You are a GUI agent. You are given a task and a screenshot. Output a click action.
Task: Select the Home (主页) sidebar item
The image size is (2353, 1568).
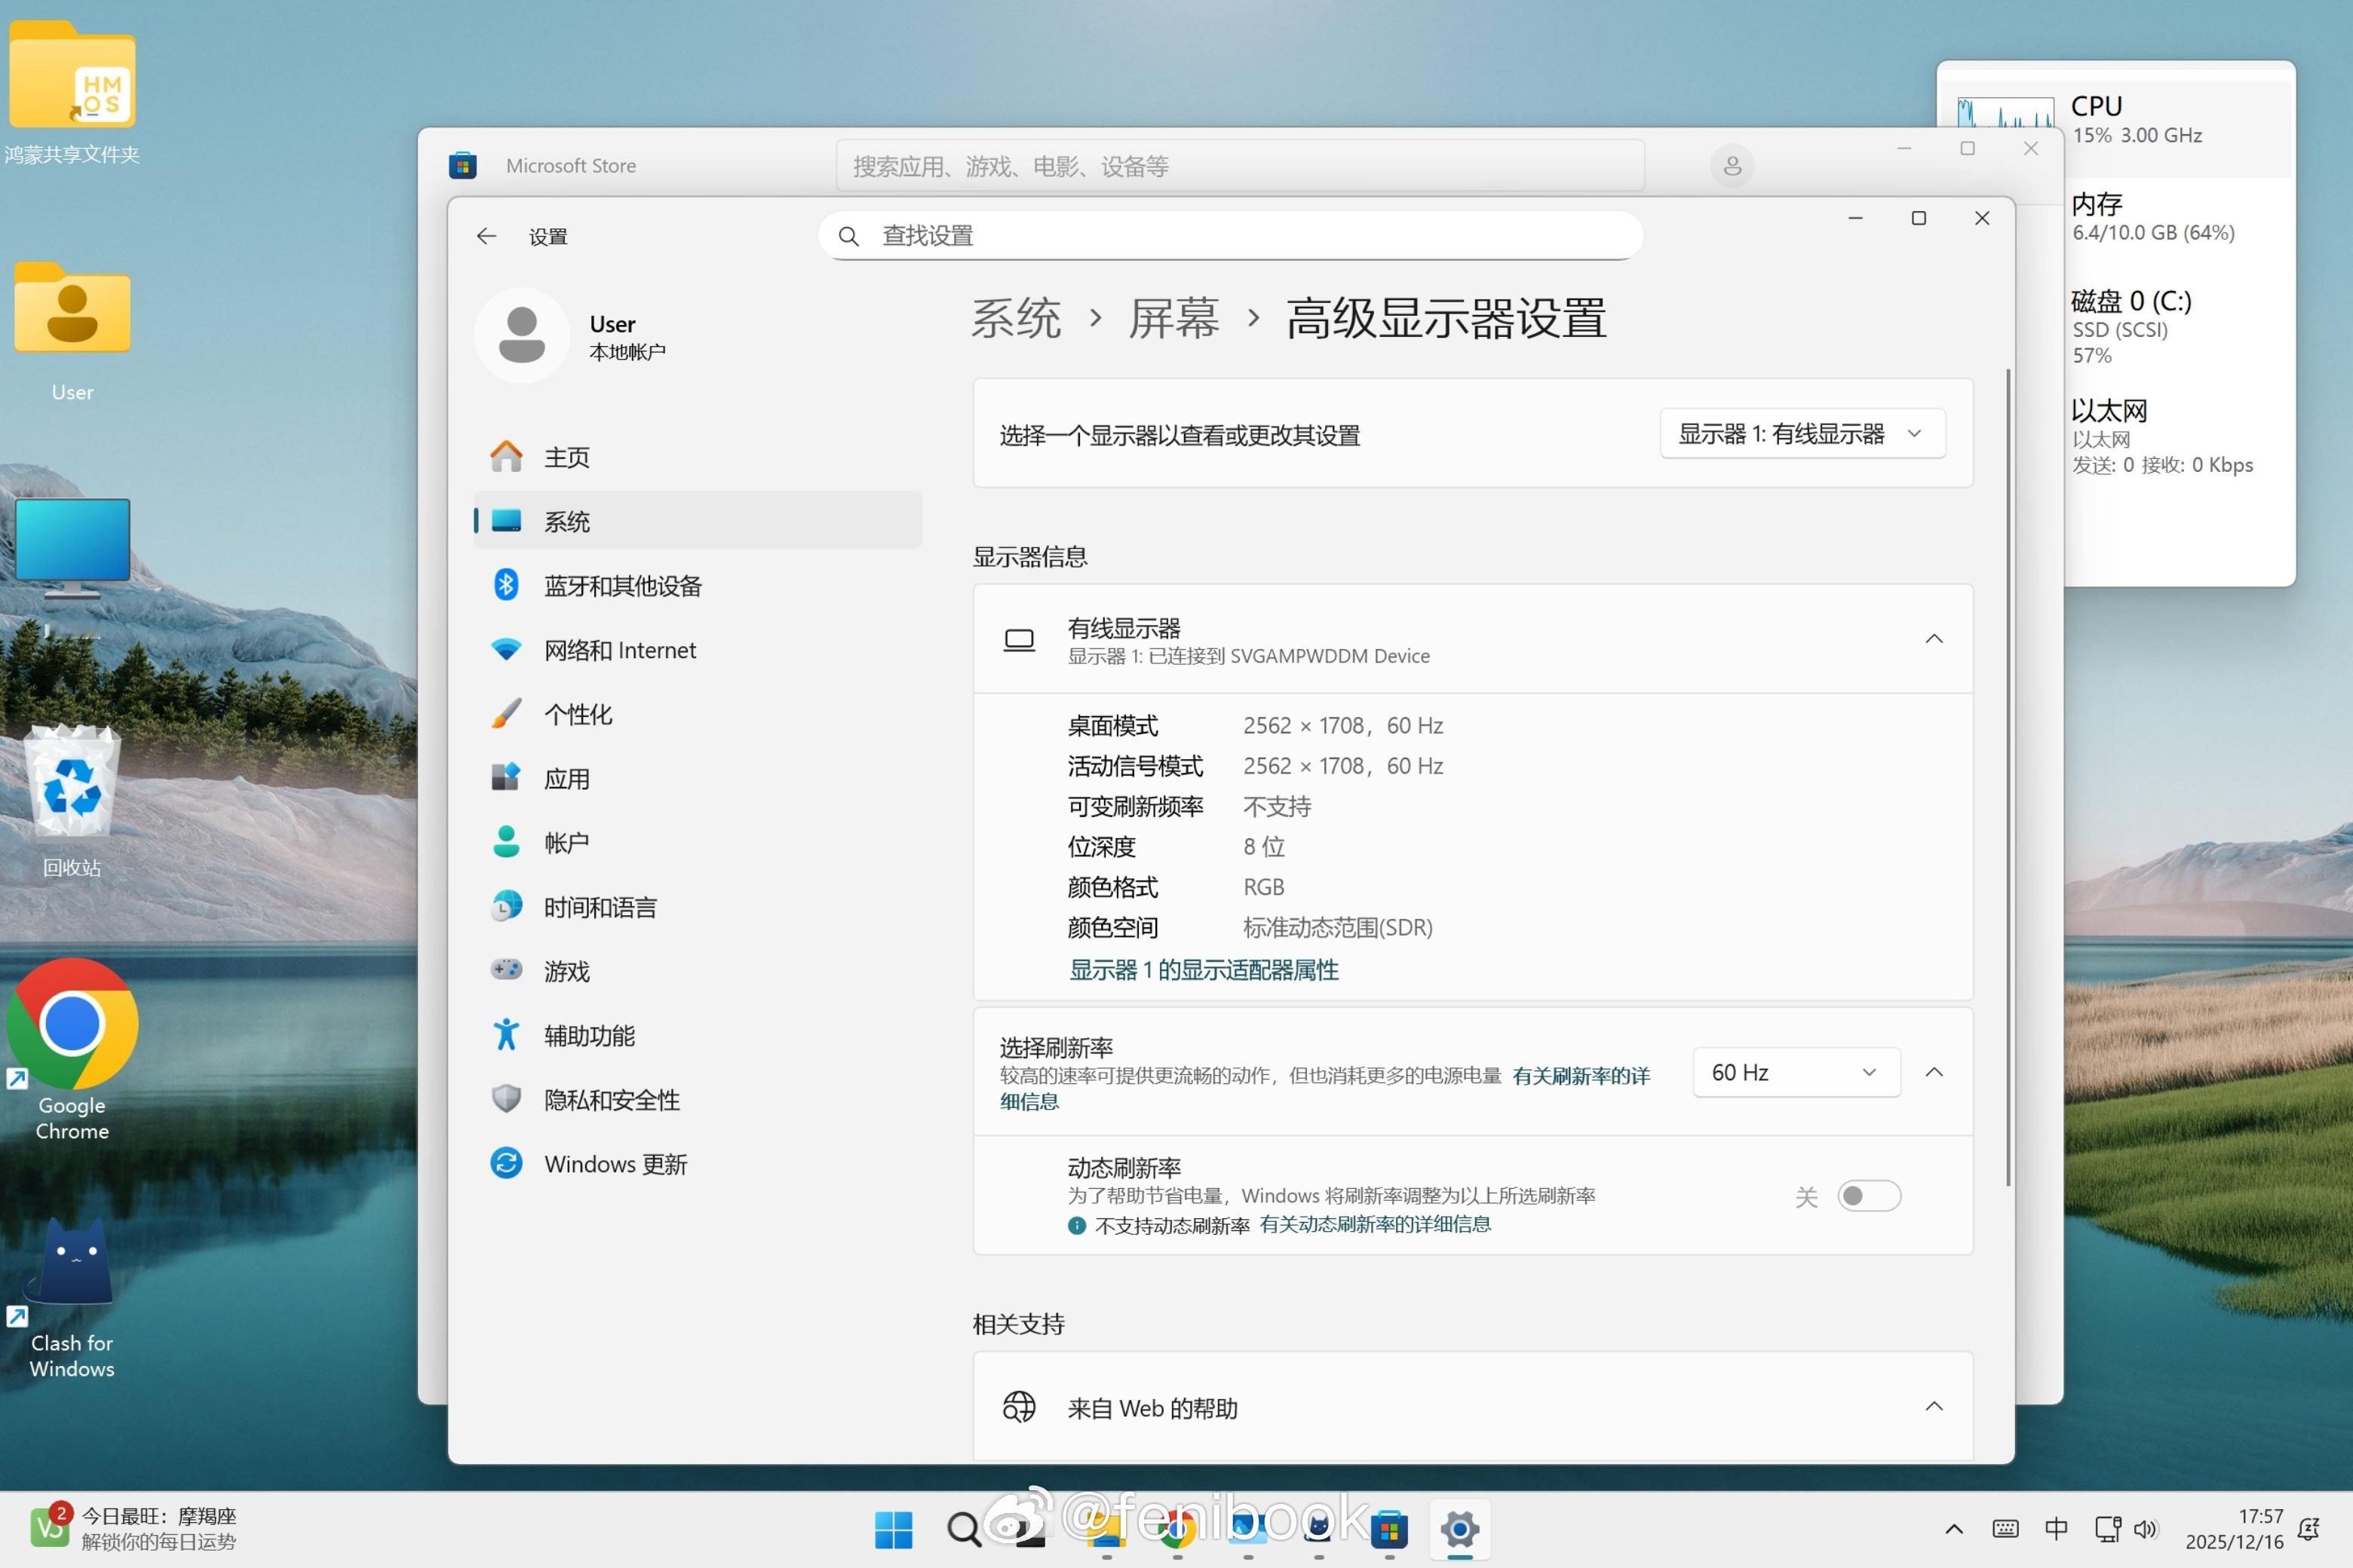566,457
